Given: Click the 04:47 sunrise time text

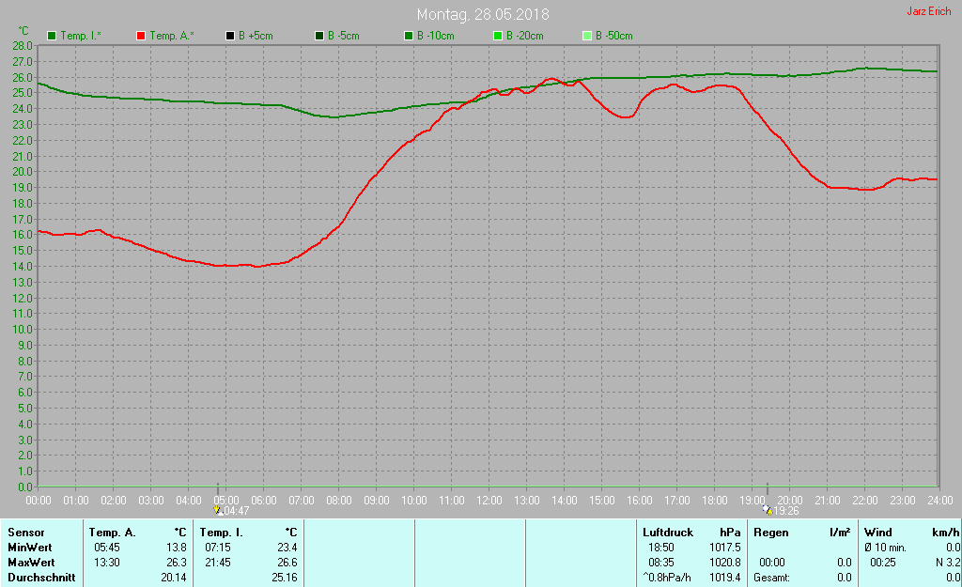Looking at the screenshot, I should coord(237,511).
